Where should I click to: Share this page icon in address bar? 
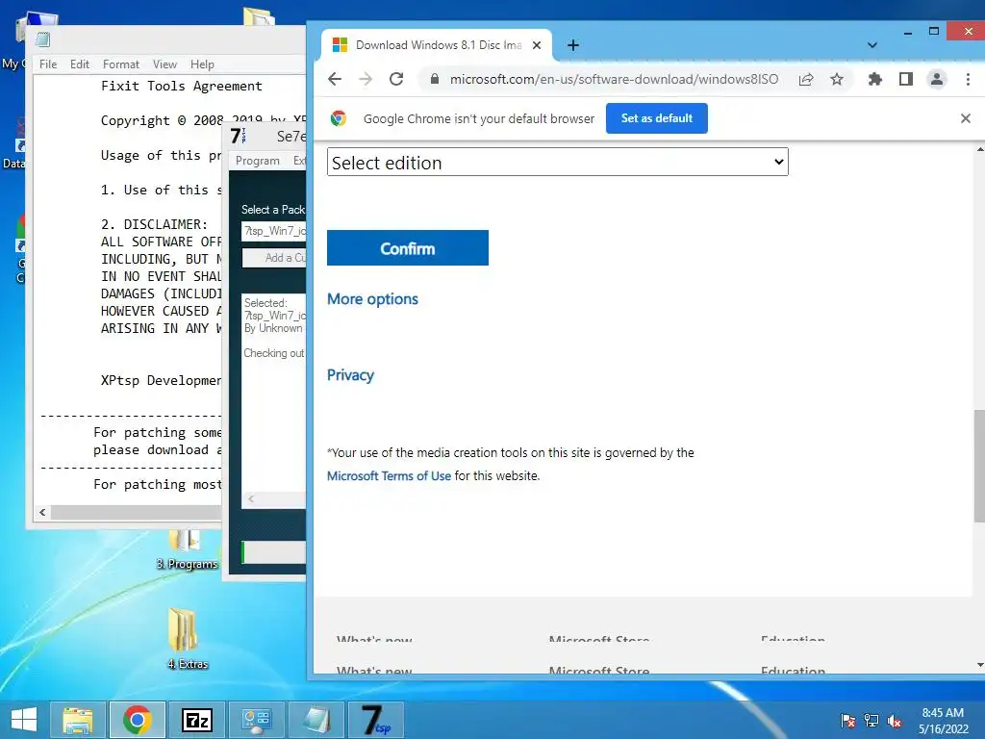(806, 79)
